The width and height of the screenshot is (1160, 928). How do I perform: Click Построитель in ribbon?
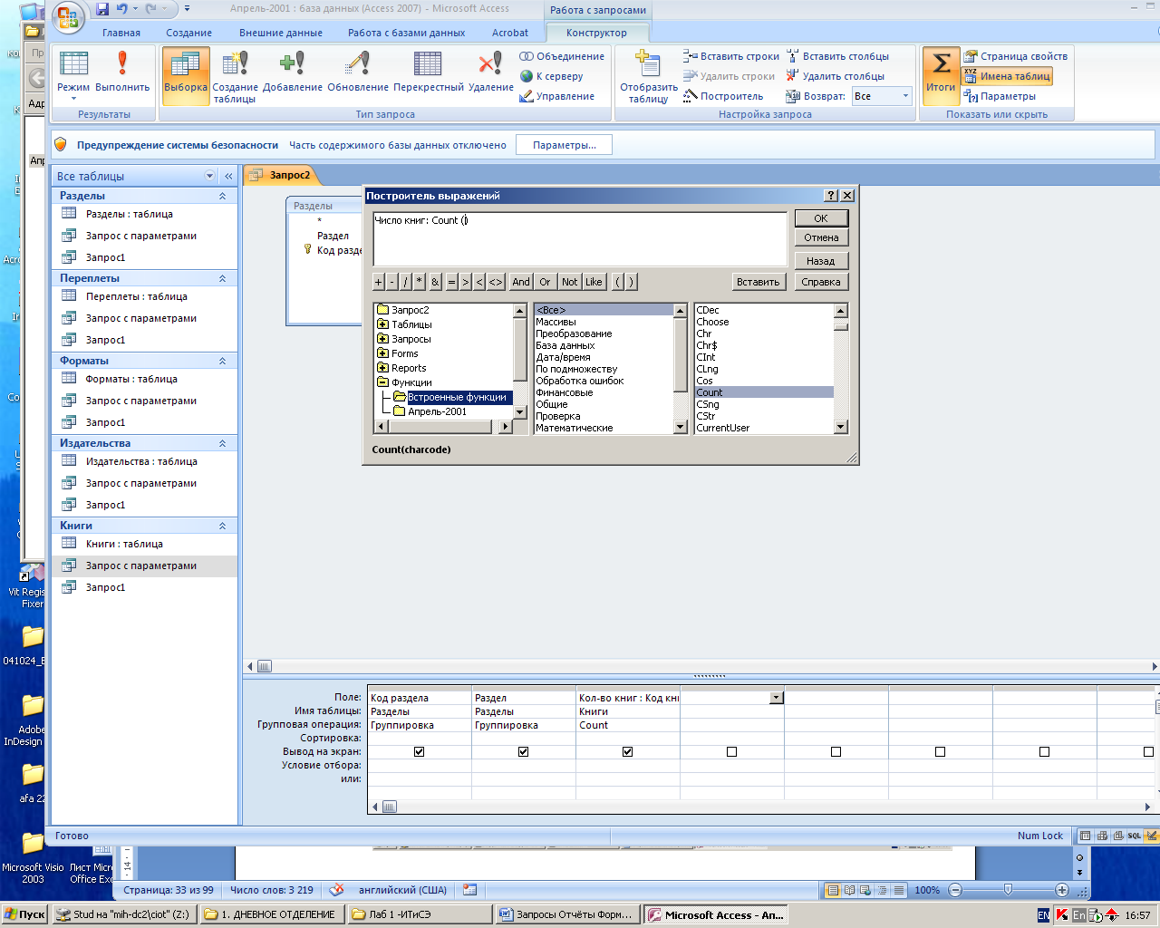pyautogui.click(x=723, y=96)
